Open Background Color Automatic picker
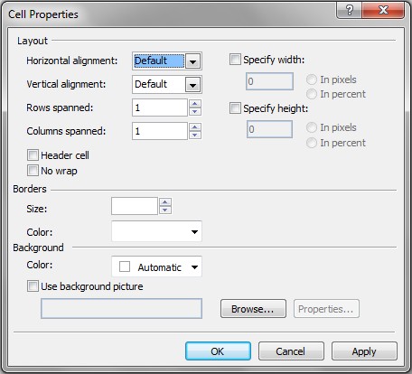The width and height of the screenshot is (412, 374). point(156,266)
